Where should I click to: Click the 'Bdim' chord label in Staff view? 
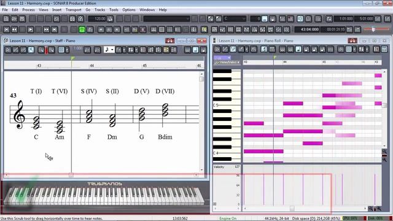165,137
